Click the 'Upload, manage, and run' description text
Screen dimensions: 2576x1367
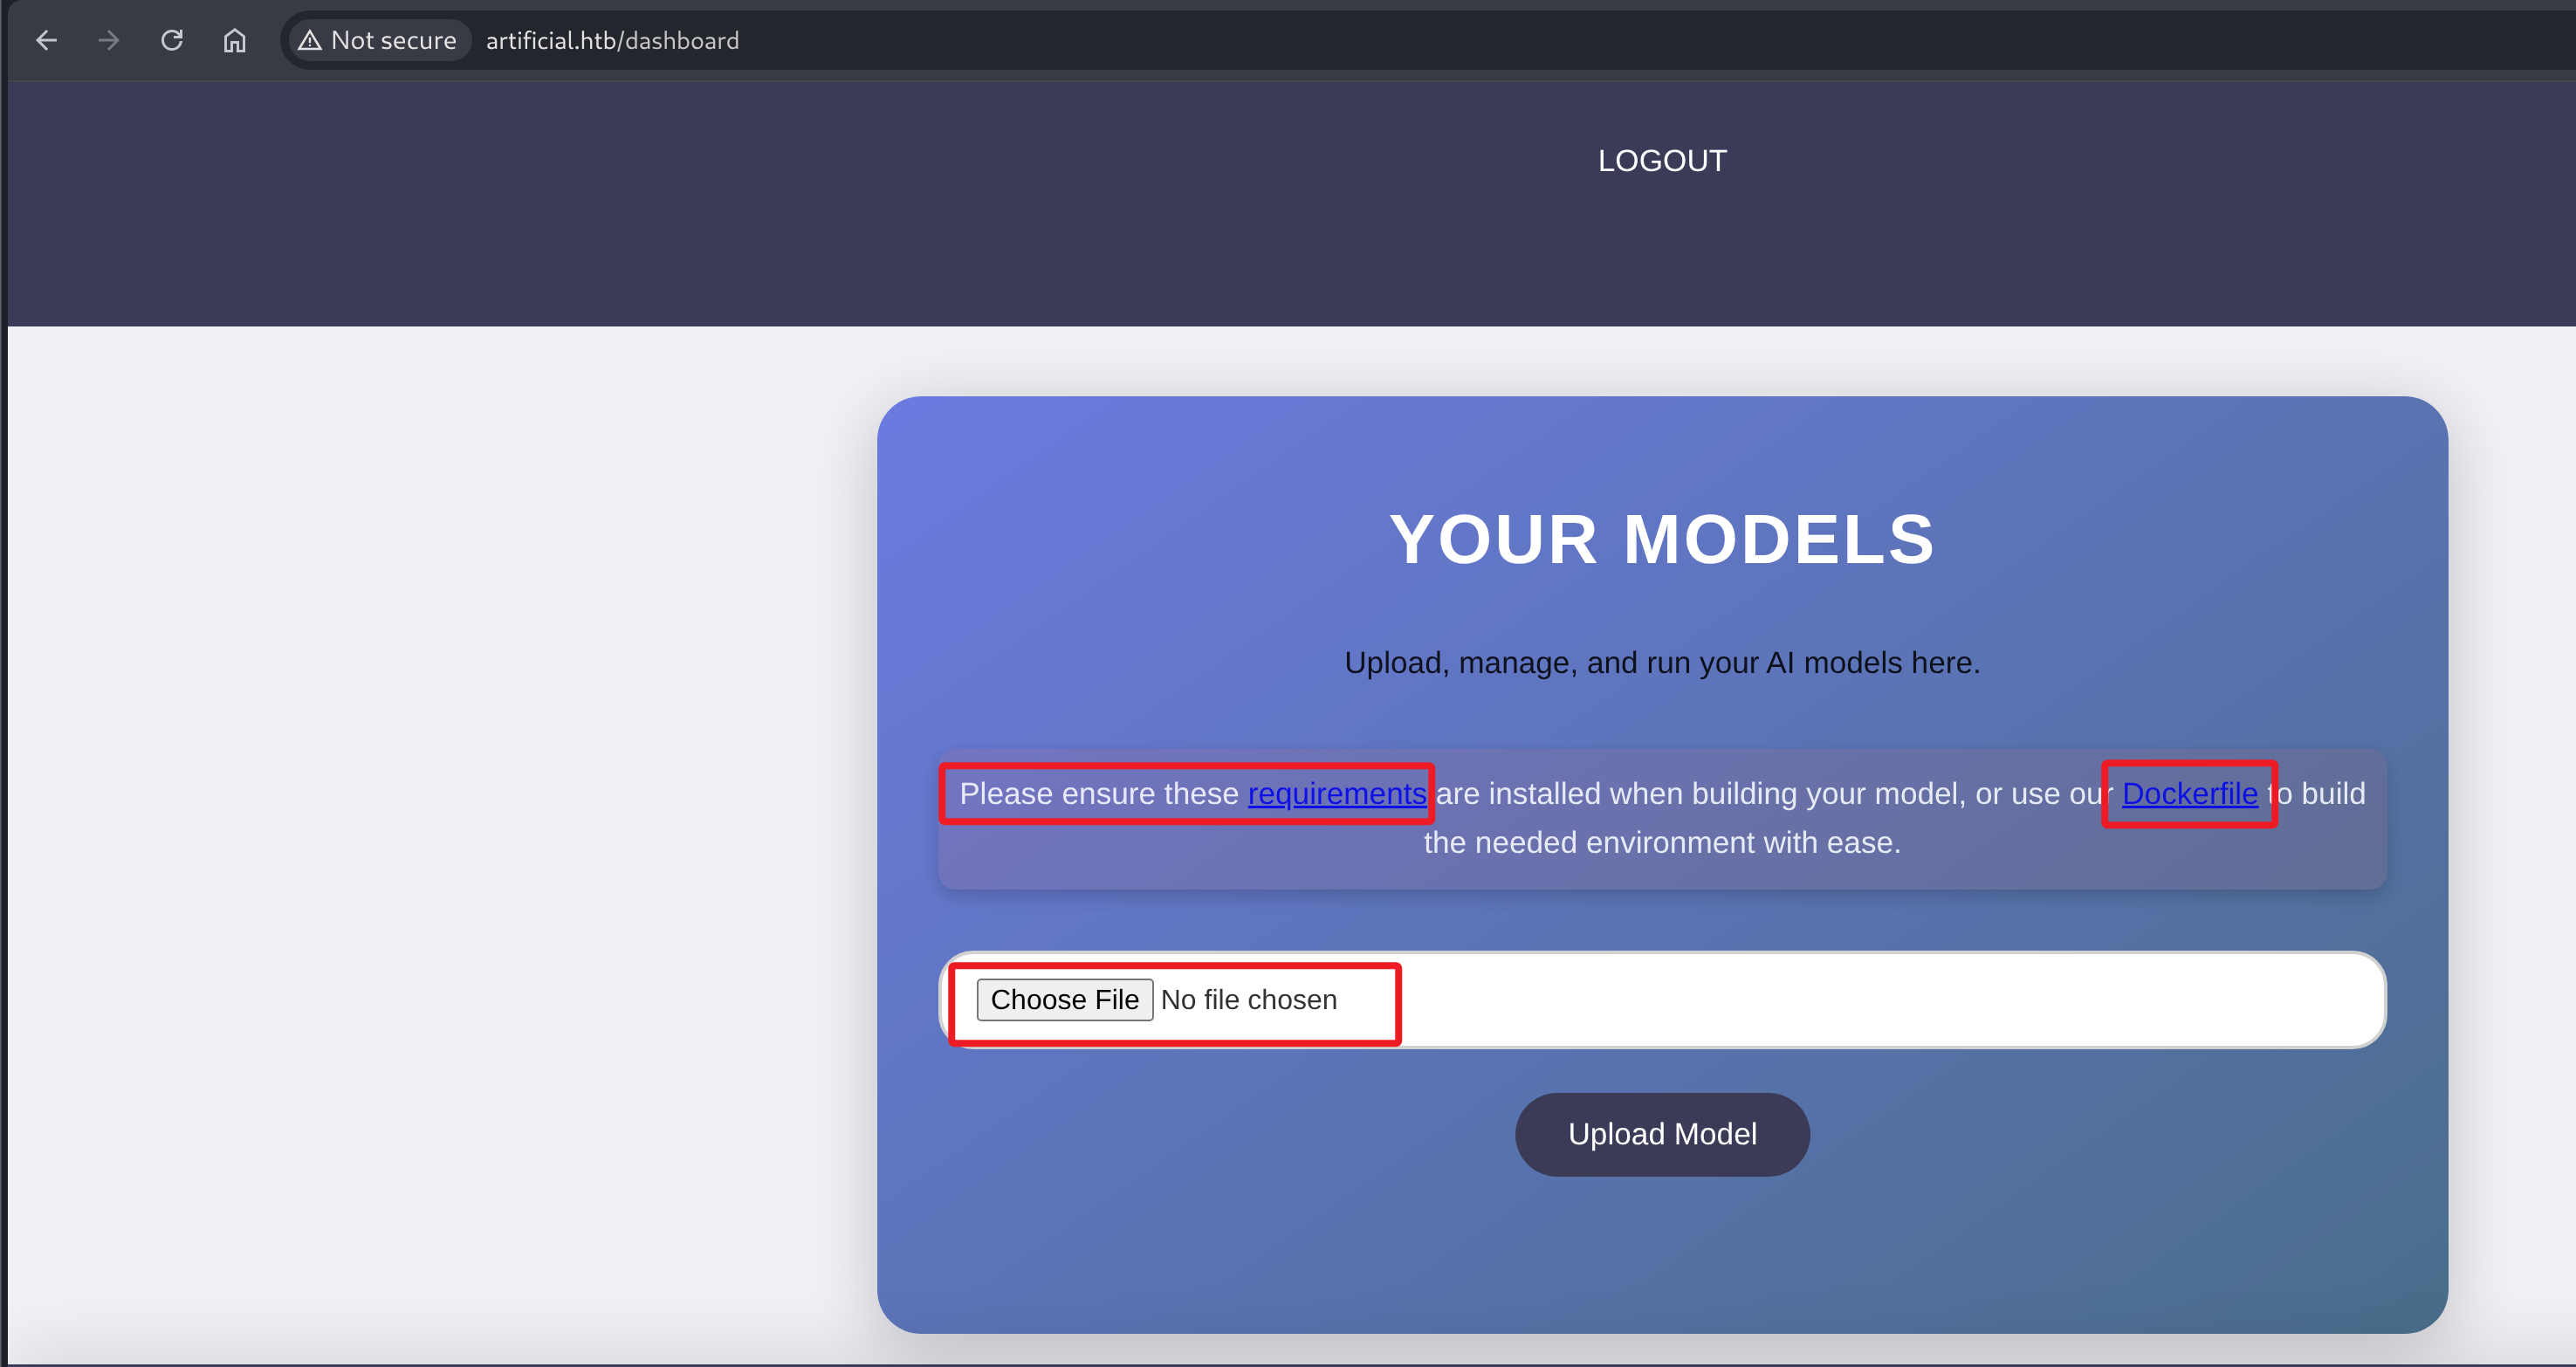1661,663
